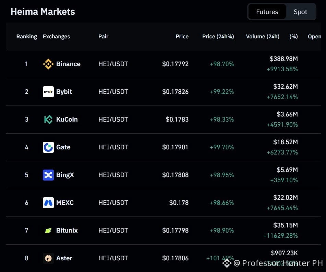Click the MEXC exchange logo

48,203
